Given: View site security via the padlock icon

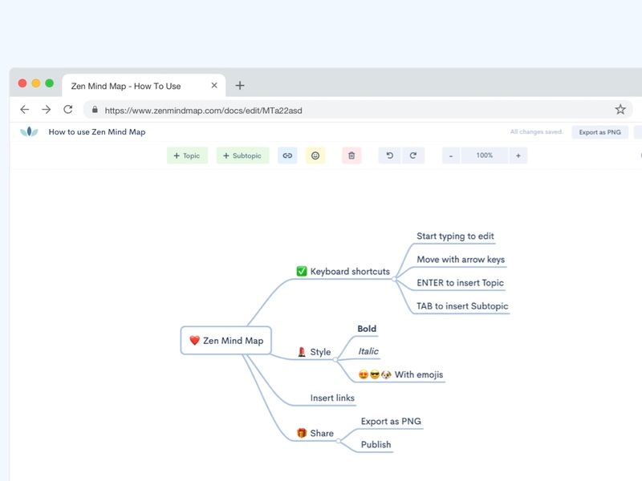Looking at the screenshot, I should point(95,110).
